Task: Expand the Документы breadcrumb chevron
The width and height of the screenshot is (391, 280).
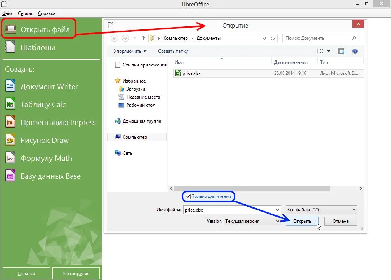Action: pos(192,38)
